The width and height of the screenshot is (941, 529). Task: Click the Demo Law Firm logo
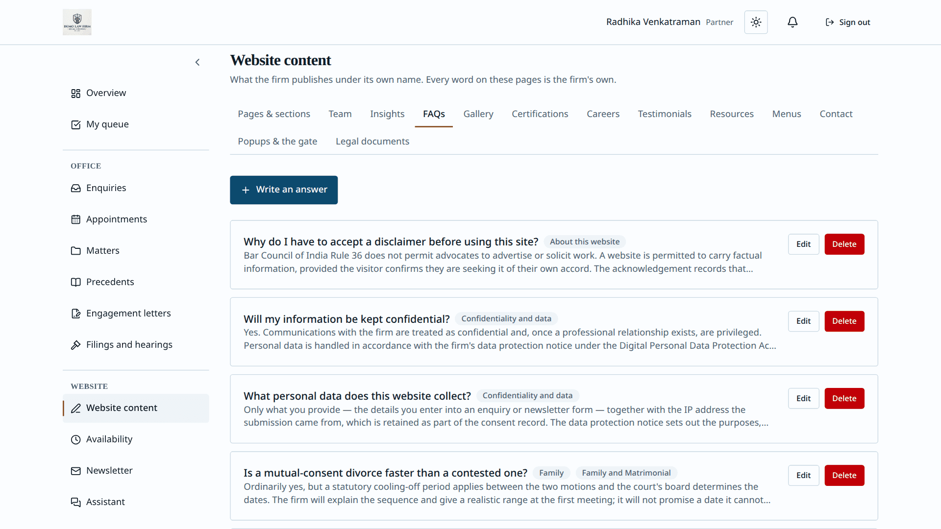[77, 22]
